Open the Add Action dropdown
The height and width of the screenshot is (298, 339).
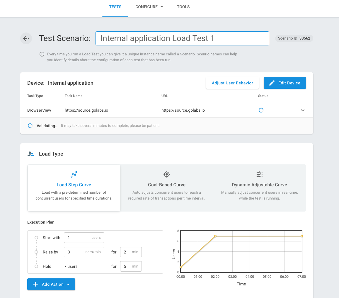pos(51,284)
